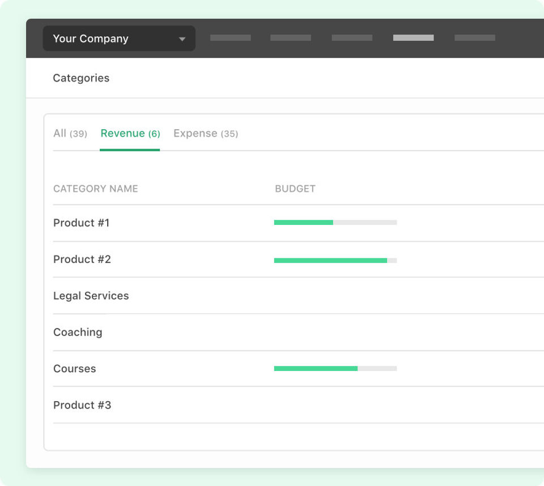Click the Budget column header
The image size is (544, 486).
click(x=295, y=189)
